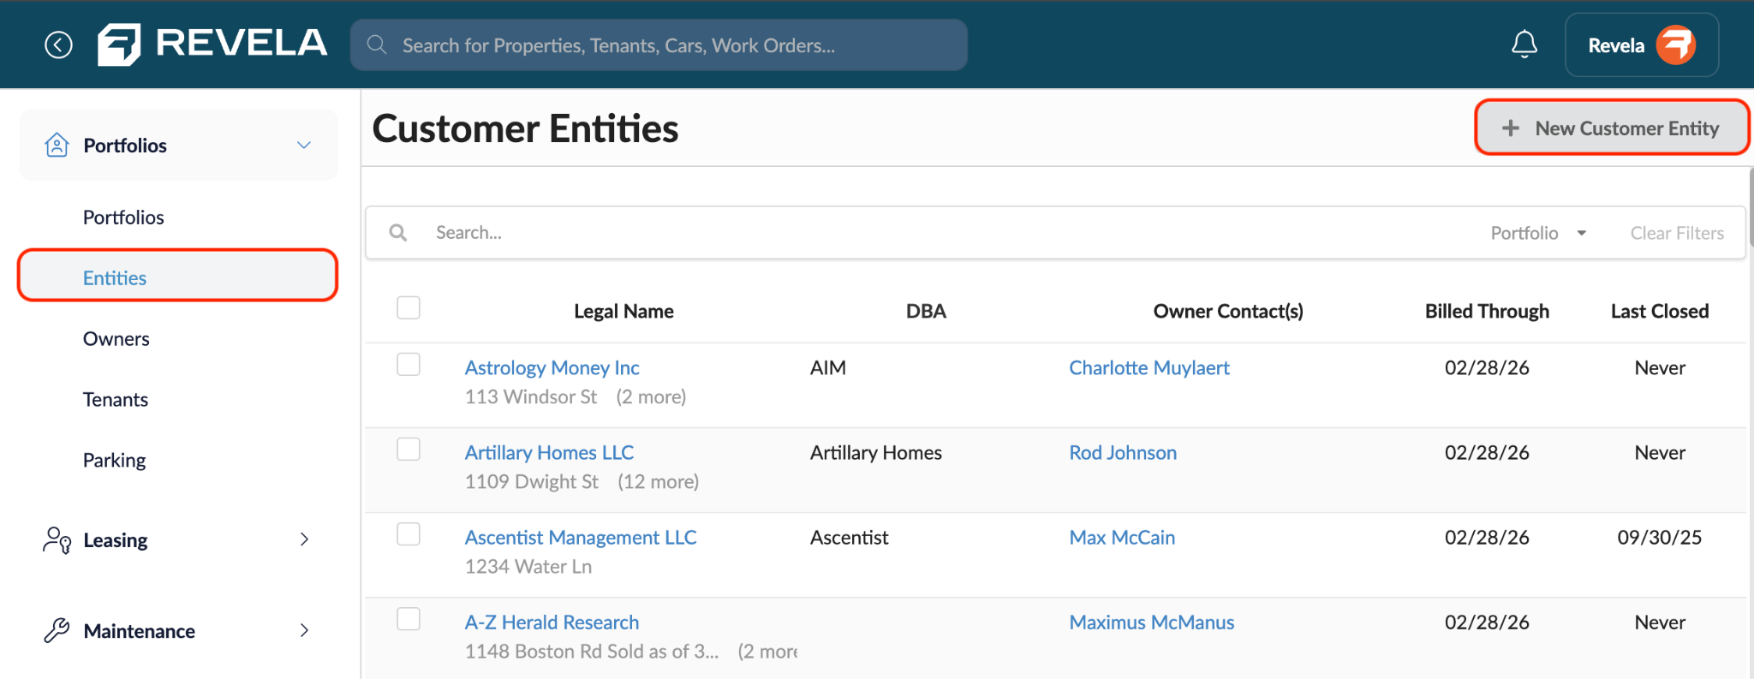The image size is (1754, 679).
Task: Click the (2 more) text under Astrology Money
Action: pos(651,396)
